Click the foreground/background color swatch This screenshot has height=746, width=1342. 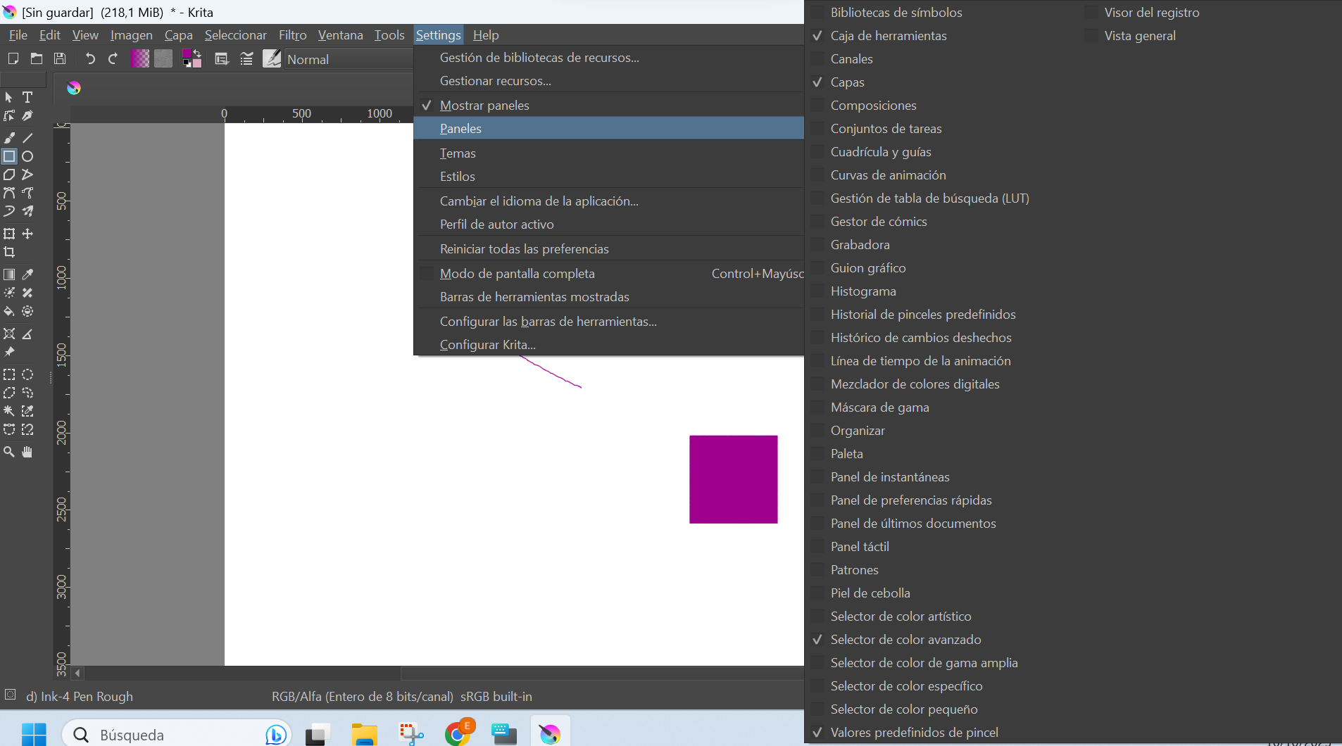(192, 59)
